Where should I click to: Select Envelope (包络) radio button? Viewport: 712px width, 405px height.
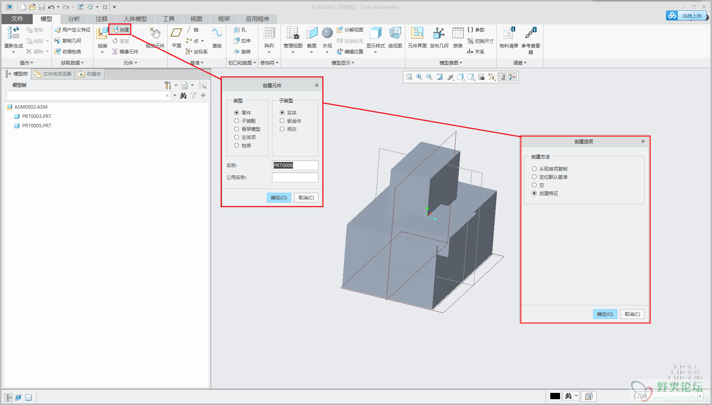pyautogui.click(x=237, y=145)
